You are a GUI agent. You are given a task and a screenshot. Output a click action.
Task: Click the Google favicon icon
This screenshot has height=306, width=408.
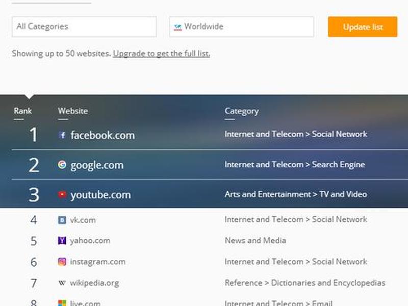(x=62, y=165)
